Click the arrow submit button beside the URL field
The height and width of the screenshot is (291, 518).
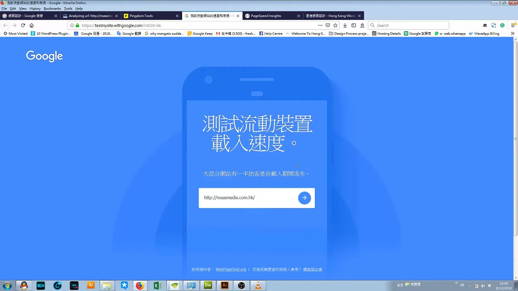(304, 198)
